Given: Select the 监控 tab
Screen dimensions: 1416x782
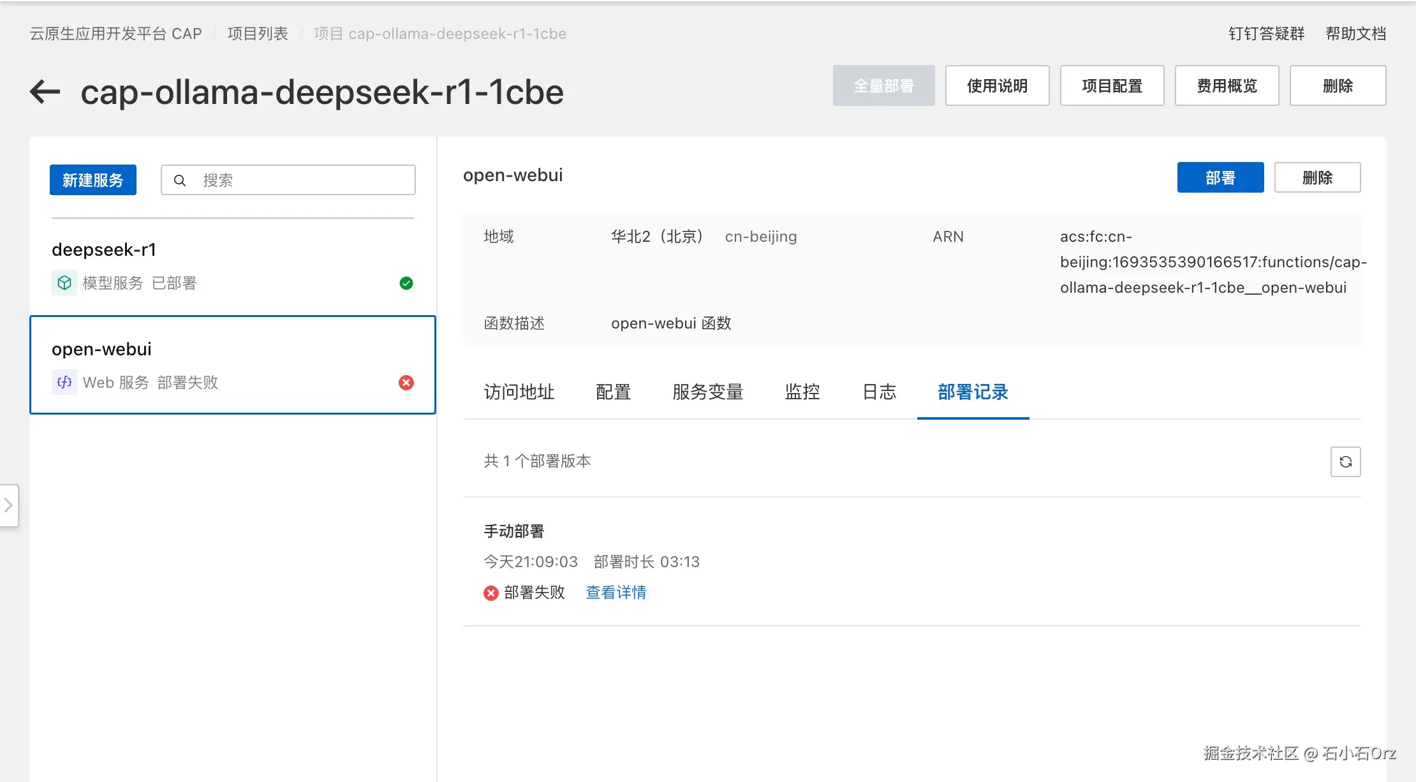Looking at the screenshot, I should (802, 392).
